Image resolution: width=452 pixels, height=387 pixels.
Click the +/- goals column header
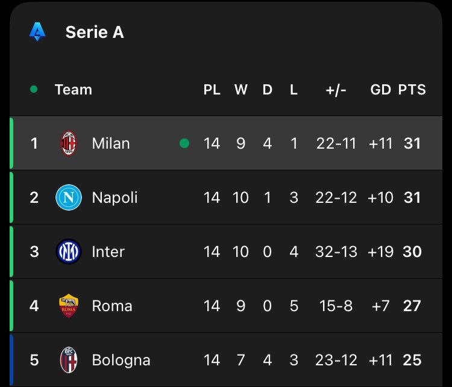pyautogui.click(x=336, y=90)
